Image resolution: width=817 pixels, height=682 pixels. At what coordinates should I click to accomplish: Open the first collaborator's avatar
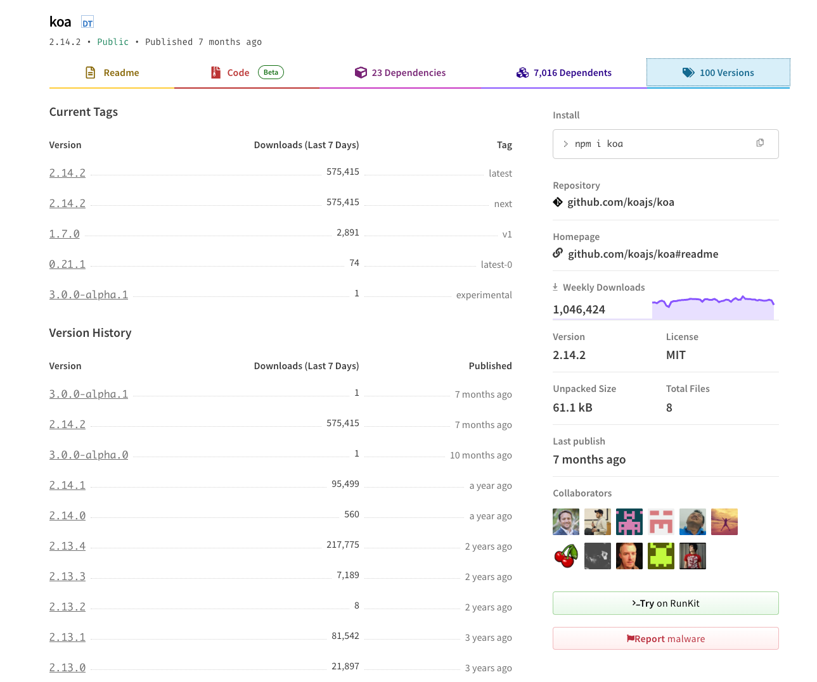coord(565,522)
